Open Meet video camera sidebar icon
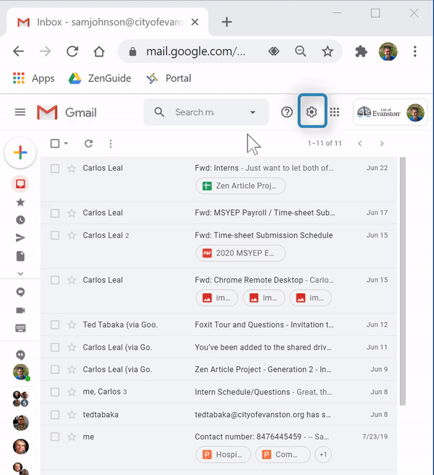Viewport: 434px width, 475px height. point(20,311)
